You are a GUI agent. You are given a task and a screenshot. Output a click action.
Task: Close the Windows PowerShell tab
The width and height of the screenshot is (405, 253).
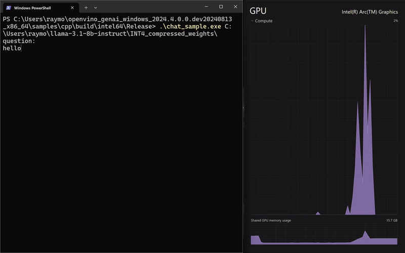(x=72, y=8)
